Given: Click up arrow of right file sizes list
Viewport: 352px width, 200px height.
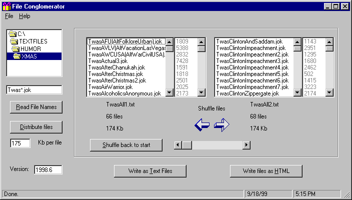Looking at the screenshot, I should pos(329,42).
